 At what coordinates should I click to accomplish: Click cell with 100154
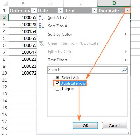tap(23, 31)
